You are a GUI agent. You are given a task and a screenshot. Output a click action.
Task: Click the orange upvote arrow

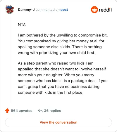7,111
